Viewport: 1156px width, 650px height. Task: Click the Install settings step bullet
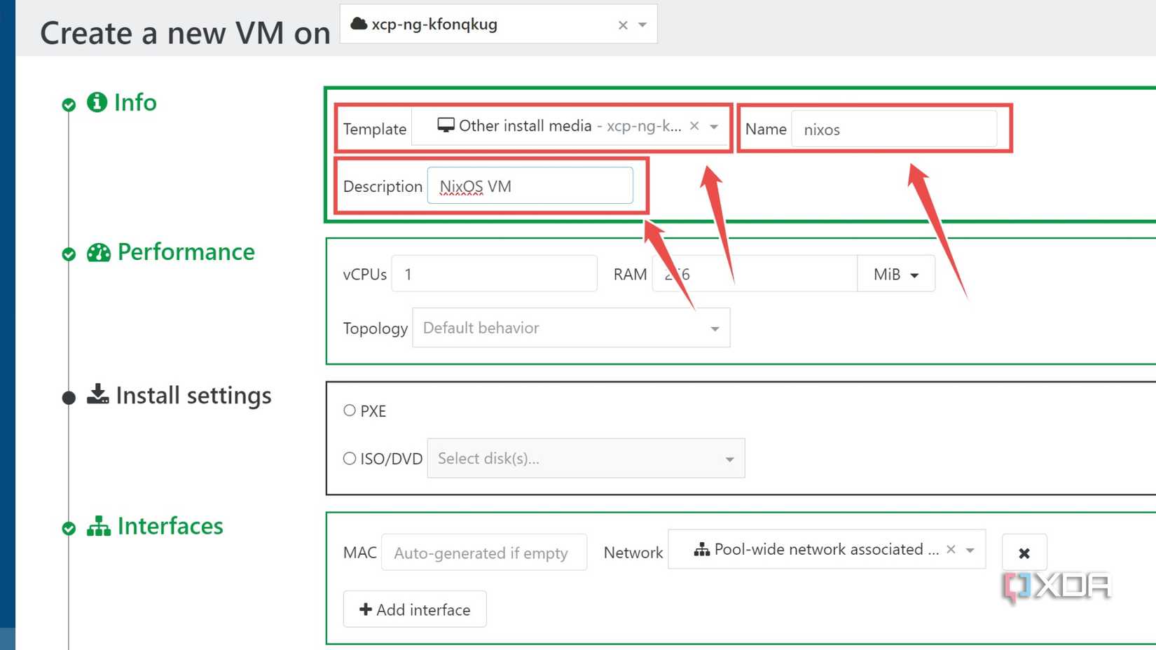click(69, 398)
